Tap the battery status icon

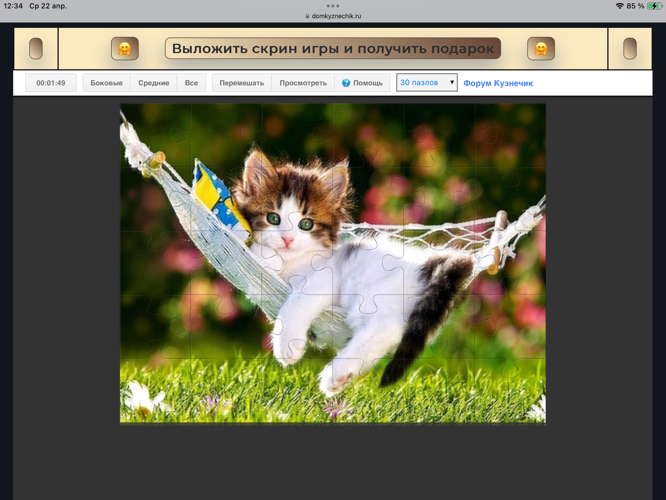pyautogui.click(x=654, y=6)
